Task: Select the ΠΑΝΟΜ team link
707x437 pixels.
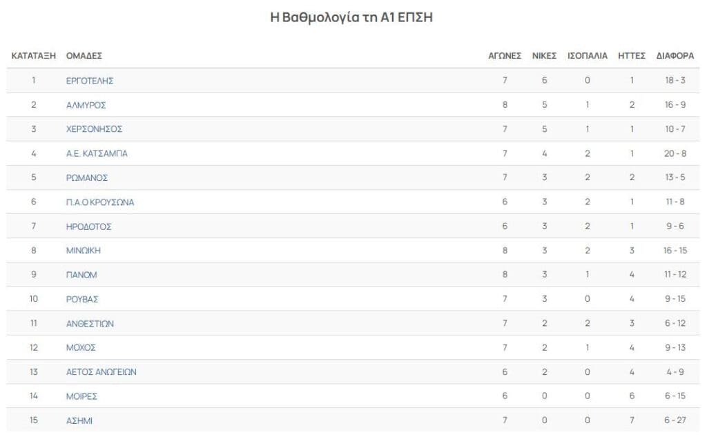Action: [81, 275]
